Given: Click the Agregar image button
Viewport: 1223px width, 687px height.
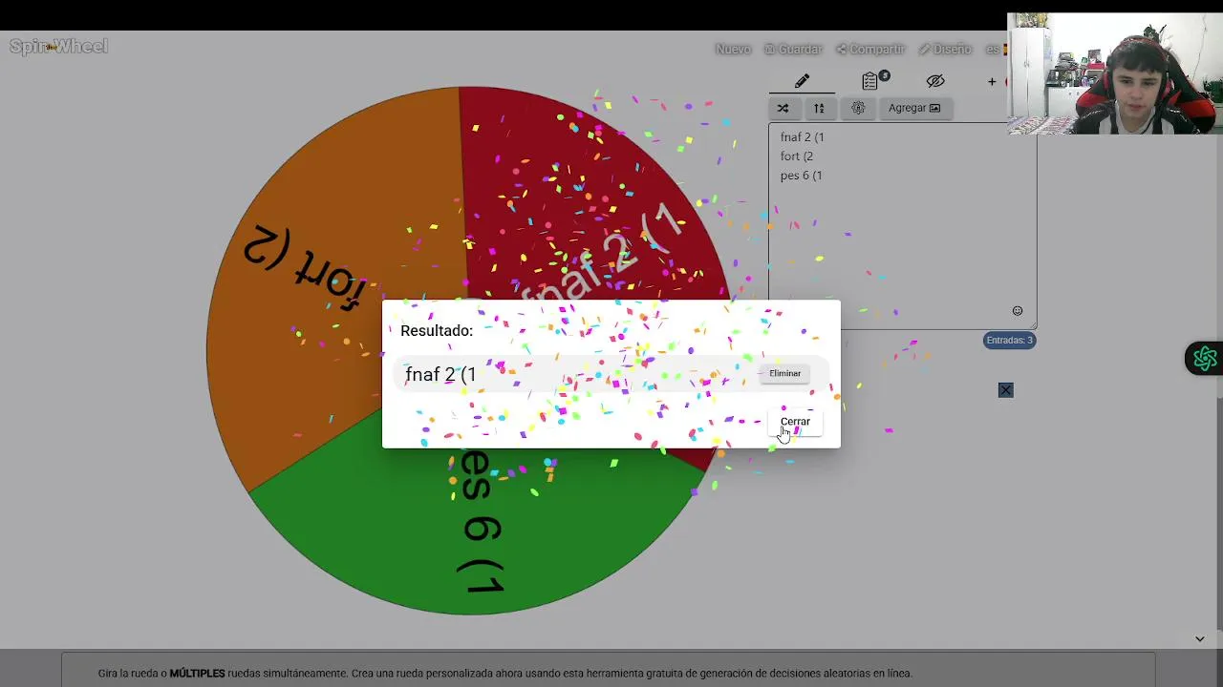Looking at the screenshot, I should coord(914,108).
